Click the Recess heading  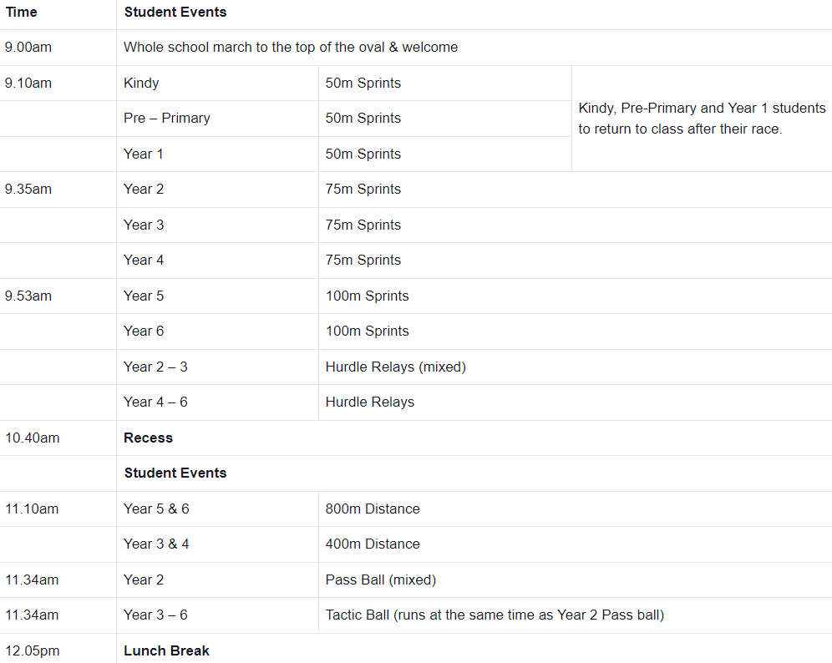point(149,438)
